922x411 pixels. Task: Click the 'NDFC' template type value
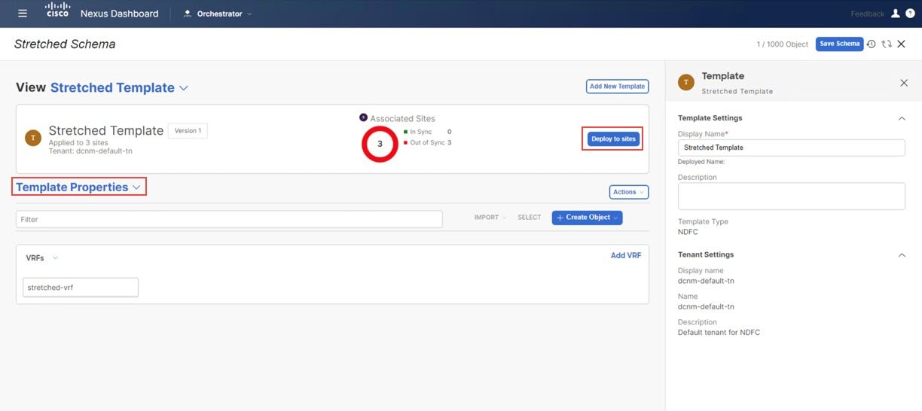688,232
